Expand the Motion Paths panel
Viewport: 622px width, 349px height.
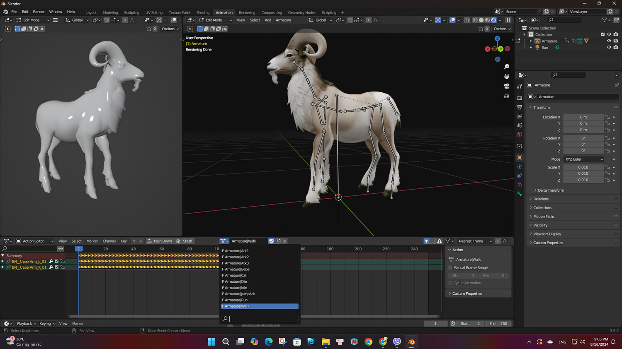click(544, 217)
